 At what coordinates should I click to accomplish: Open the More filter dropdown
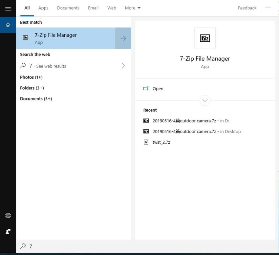click(x=133, y=8)
